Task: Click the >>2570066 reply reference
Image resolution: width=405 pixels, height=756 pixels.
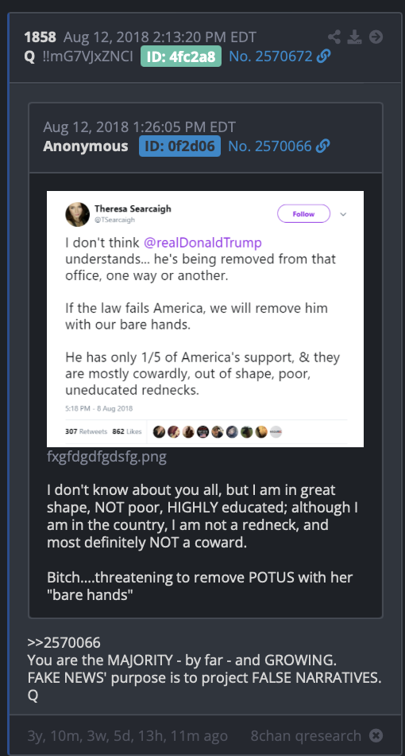Action: click(x=64, y=643)
